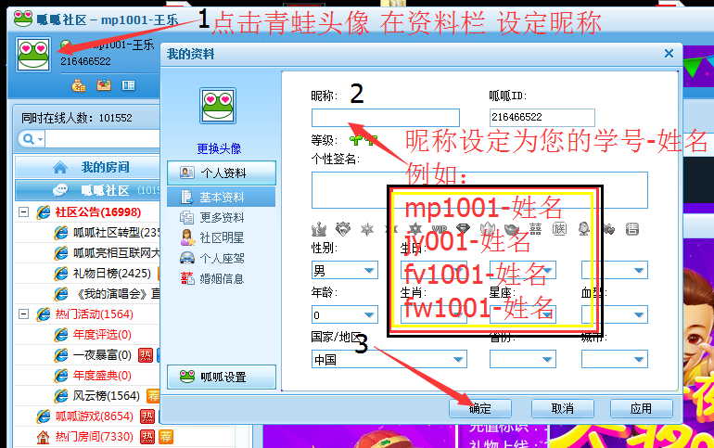Open the money bag icon under the user ID
The height and width of the screenshot is (448, 714).
point(78,85)
